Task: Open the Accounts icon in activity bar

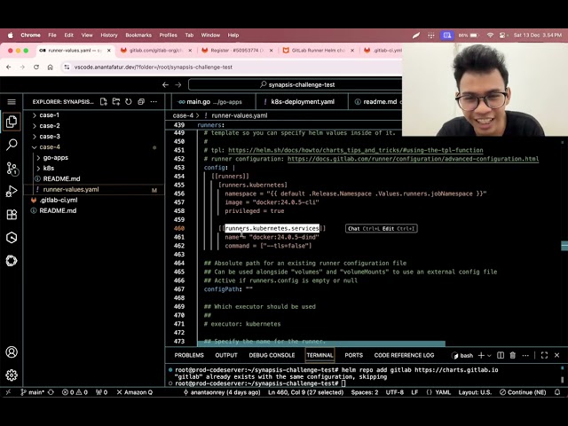Action: [x=12, y=352]
